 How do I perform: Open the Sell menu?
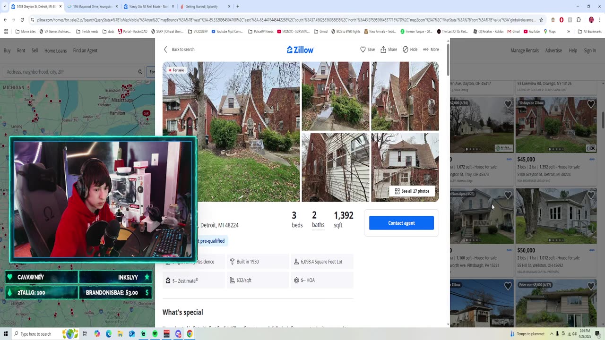click(35, 51)
